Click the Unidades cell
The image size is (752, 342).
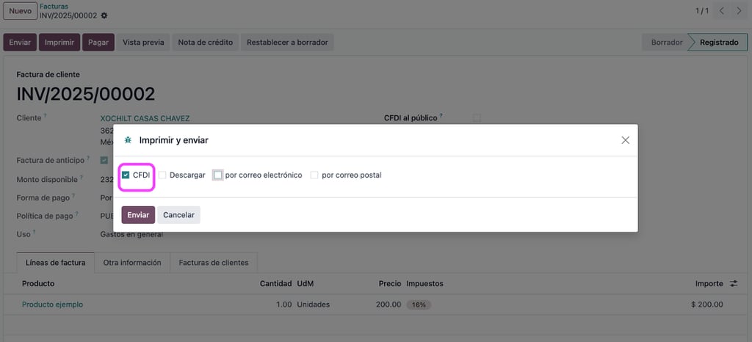313,305
